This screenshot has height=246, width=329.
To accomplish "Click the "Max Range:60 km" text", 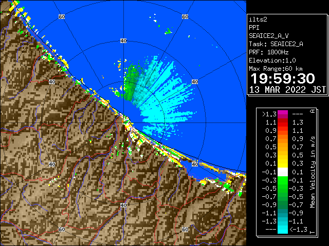I will click(x=276, y=69).
